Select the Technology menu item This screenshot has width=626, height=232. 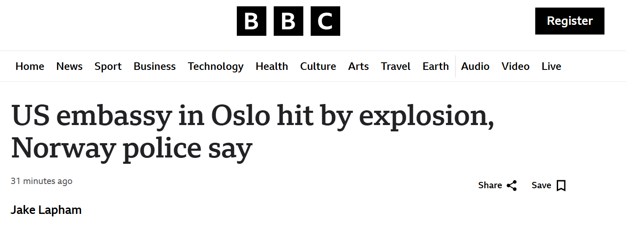(x=216, y=67)
